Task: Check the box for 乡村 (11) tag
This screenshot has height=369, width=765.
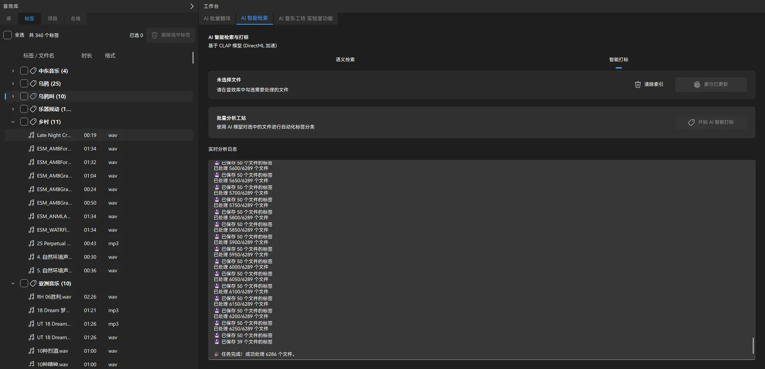Action: 24,122
